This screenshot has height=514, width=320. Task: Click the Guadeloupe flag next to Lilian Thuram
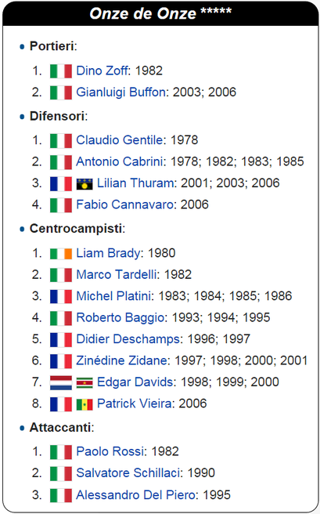(84, 184)
